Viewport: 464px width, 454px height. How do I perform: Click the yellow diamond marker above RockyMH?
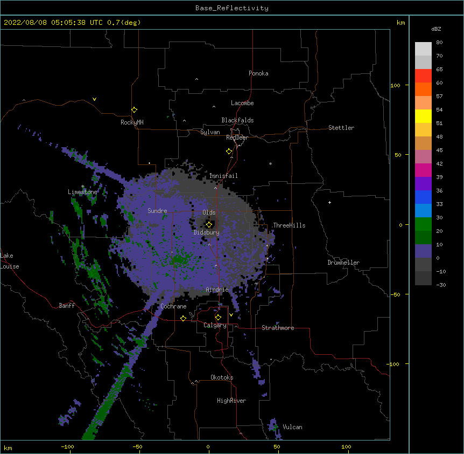tap(134, 109)
